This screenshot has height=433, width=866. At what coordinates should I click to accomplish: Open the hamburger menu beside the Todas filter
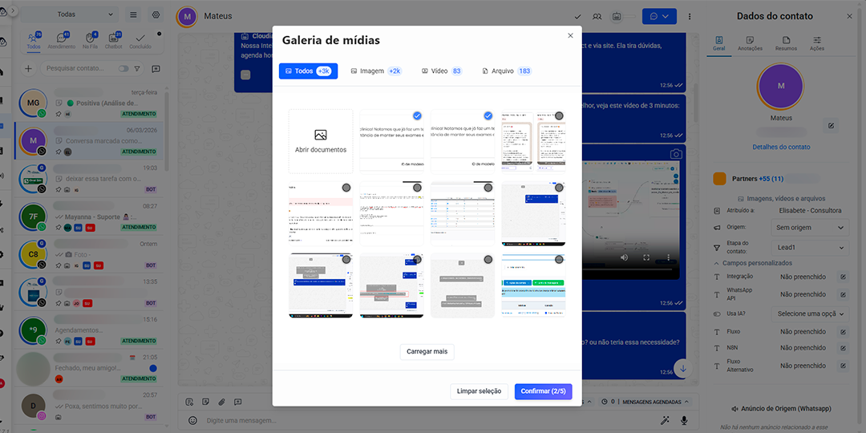(133, 14)
